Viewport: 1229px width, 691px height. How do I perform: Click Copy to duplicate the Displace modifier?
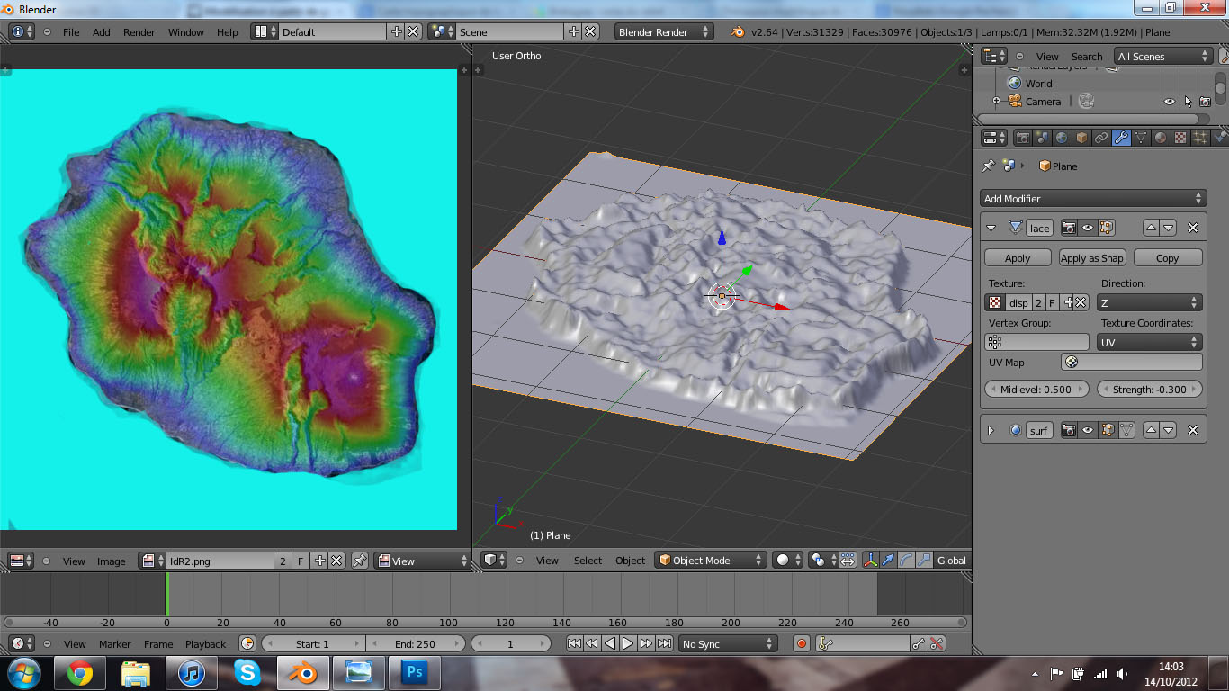point(1167,257)
